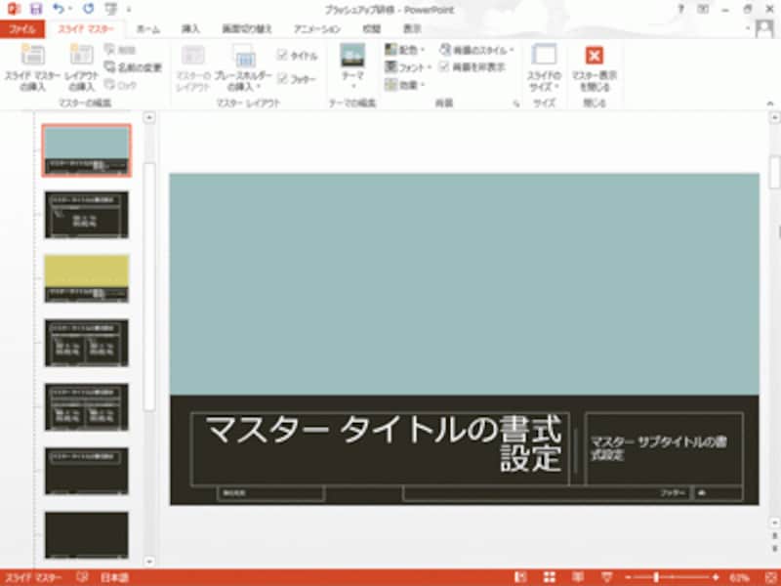
Task: Click thumbnail pane scroll down arrow
Action: (x=149, y=562)
